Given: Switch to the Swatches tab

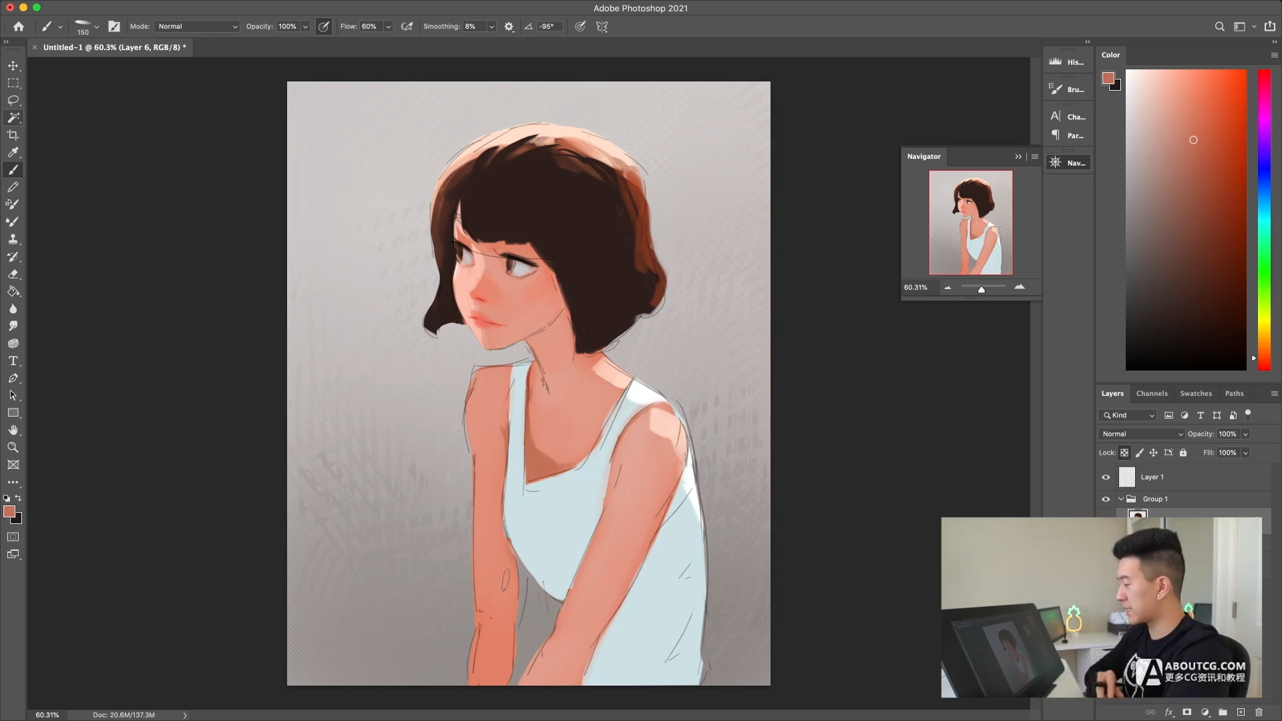Looking at the screenshot, I should coord(1196,394).
